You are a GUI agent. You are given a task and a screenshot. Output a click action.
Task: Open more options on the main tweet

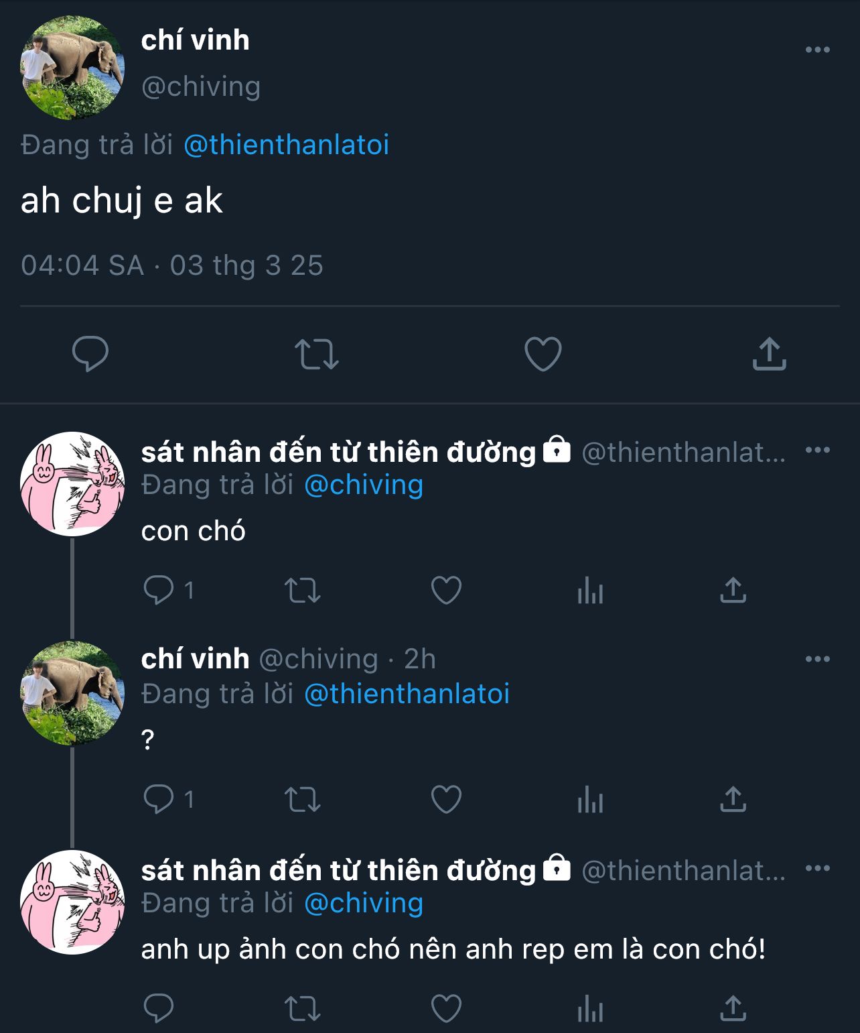[817, 50]
